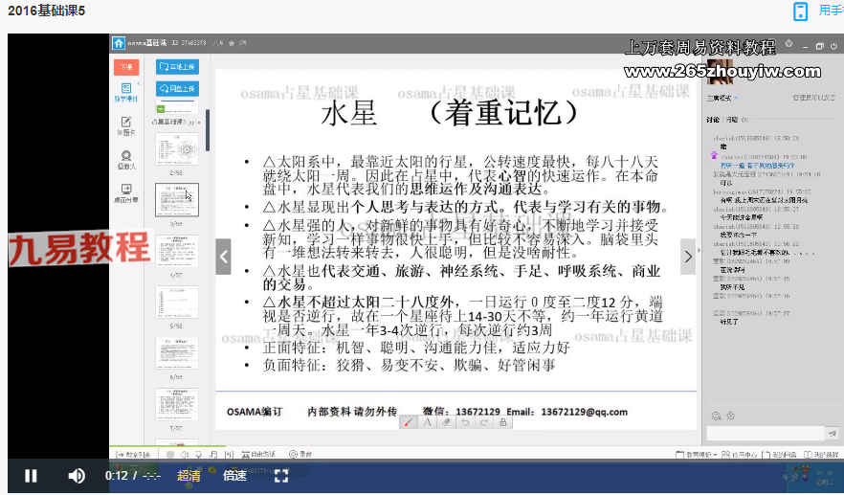
Task: Switch to the 讨论 discussion tab
Action: tap(713, 120)
